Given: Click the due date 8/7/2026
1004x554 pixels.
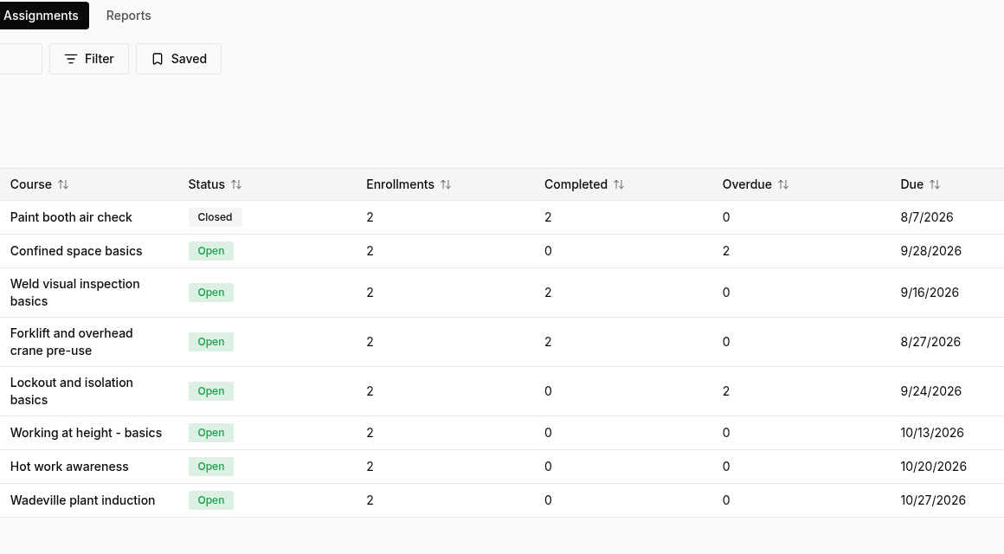Looking at the screenshot, I should coord(926,217).
